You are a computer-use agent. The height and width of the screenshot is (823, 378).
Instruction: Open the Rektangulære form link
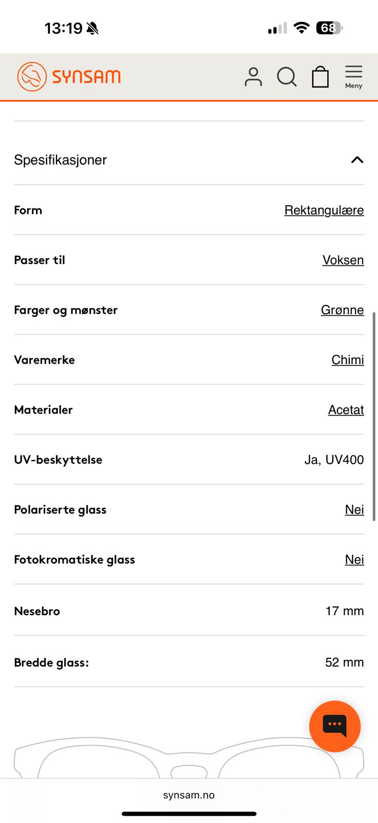[324, 210]
